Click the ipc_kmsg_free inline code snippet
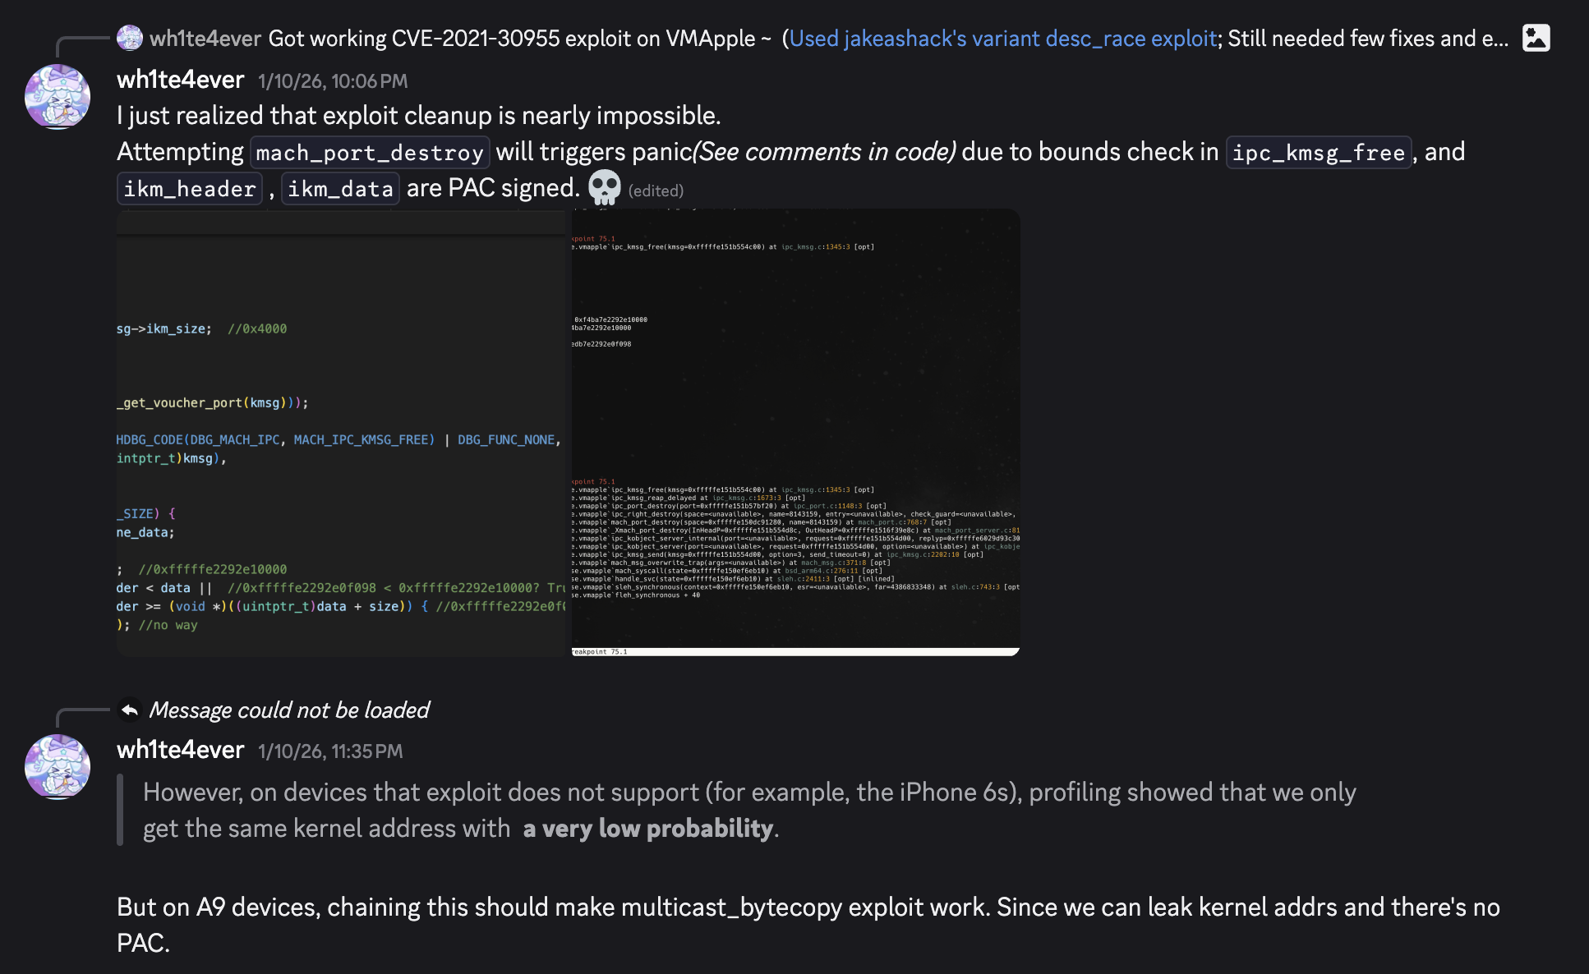 tap(1318, 152)
